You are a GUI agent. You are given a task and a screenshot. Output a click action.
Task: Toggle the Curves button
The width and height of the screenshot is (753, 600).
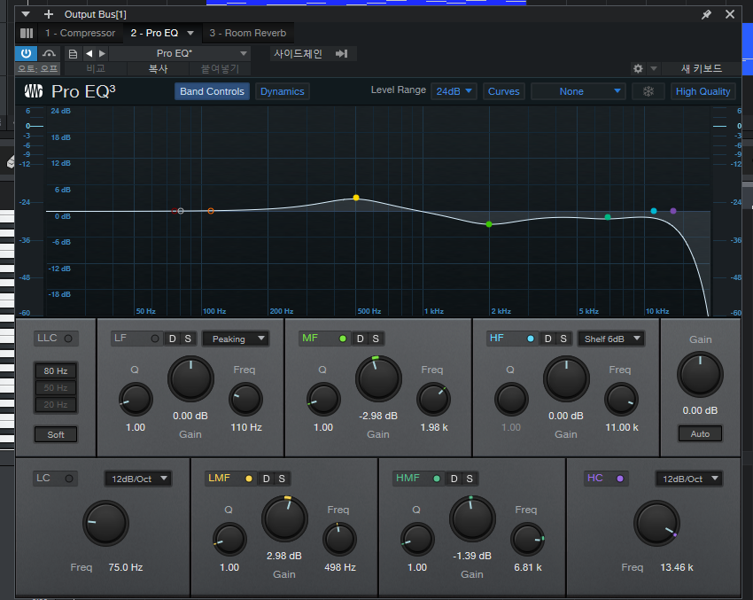[504, 91]
